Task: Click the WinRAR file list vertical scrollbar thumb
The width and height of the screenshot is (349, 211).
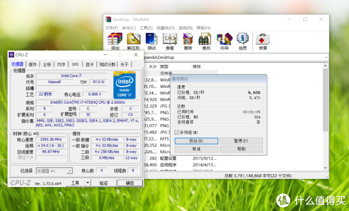Action: coord(325,100)
